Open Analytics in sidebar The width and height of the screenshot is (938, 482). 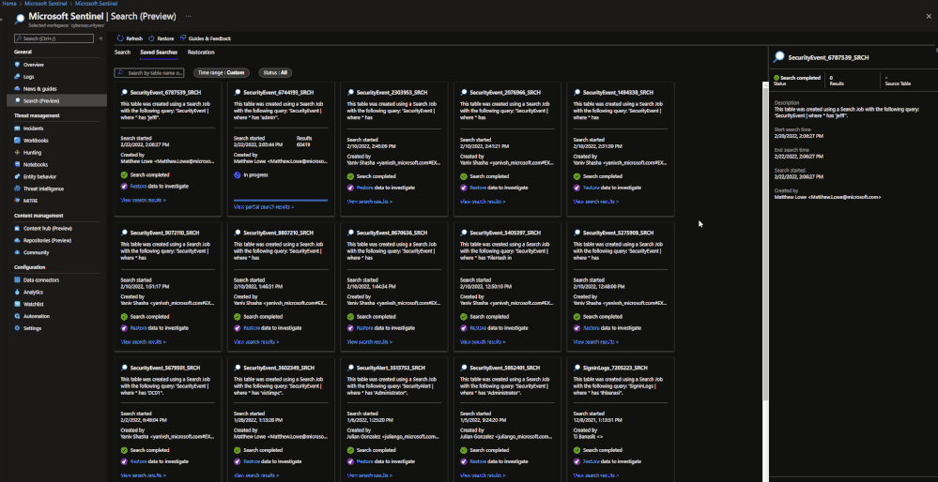click(x=34, y=292)
